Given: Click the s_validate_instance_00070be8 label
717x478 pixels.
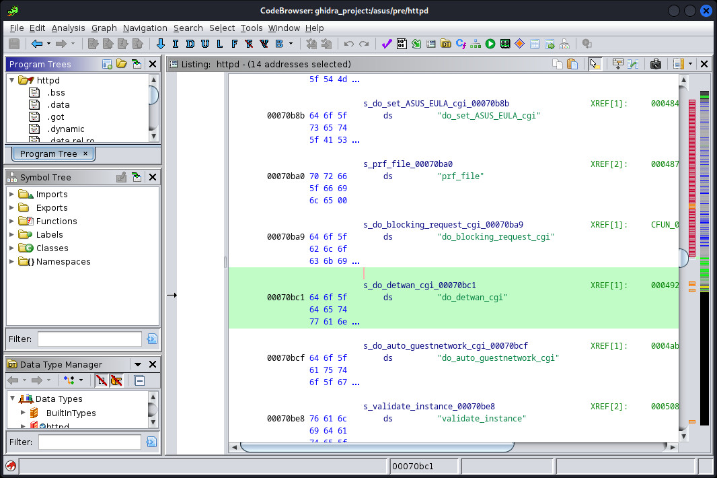Looking at the screenshot, I should (429, 407).
